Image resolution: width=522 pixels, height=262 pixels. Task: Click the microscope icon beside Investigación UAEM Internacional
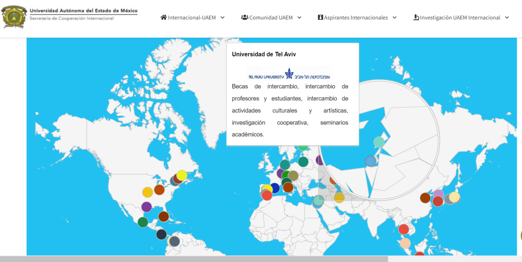[x=416, y=17]
